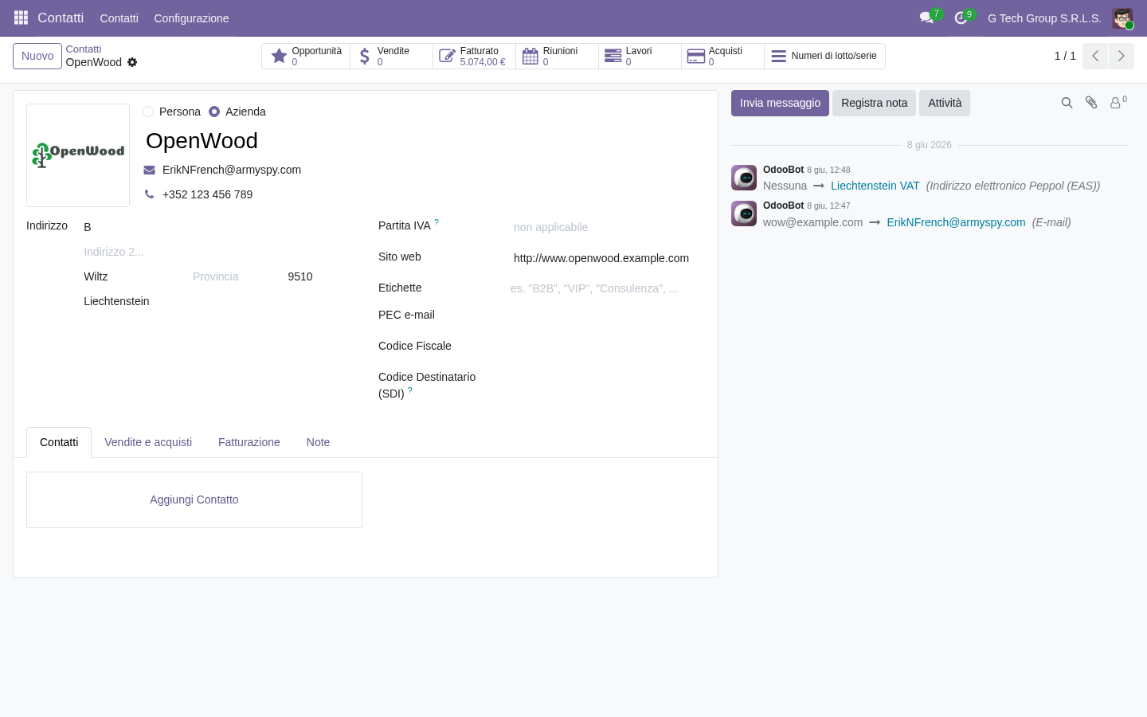Click the Attività button
Image resolution: width=1147 pixels, height=717 pixels.
[x=945, y=103]
